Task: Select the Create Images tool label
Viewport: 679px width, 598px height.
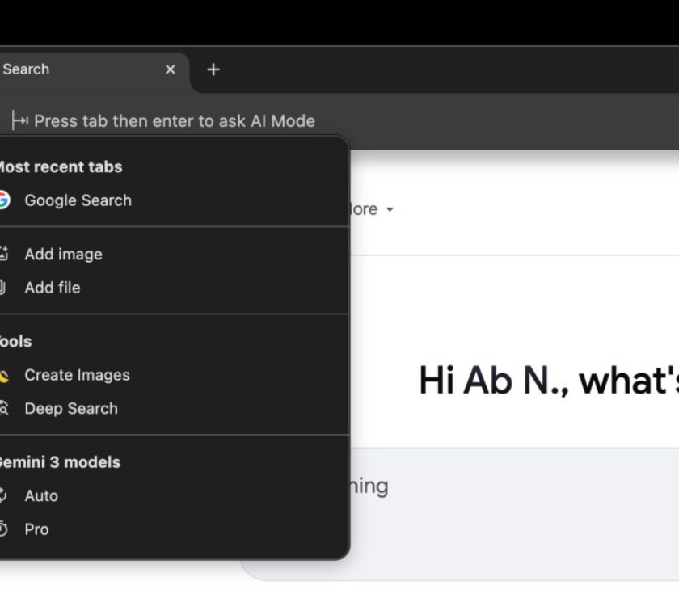Action: (77, 376)
